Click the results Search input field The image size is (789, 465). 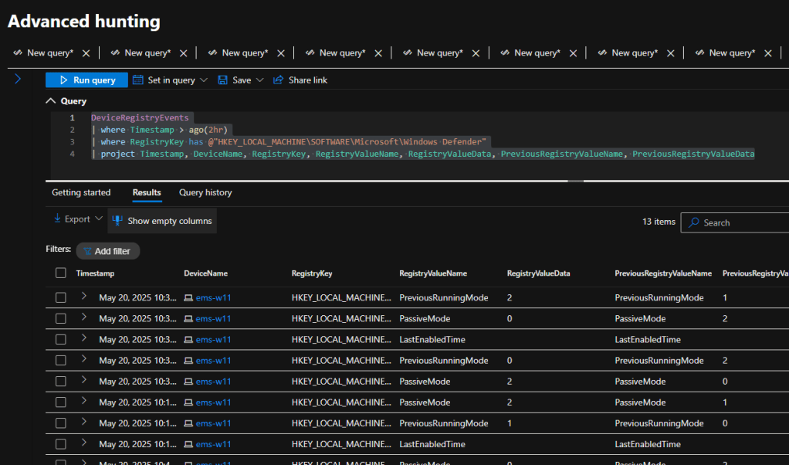tap(733, 222)
